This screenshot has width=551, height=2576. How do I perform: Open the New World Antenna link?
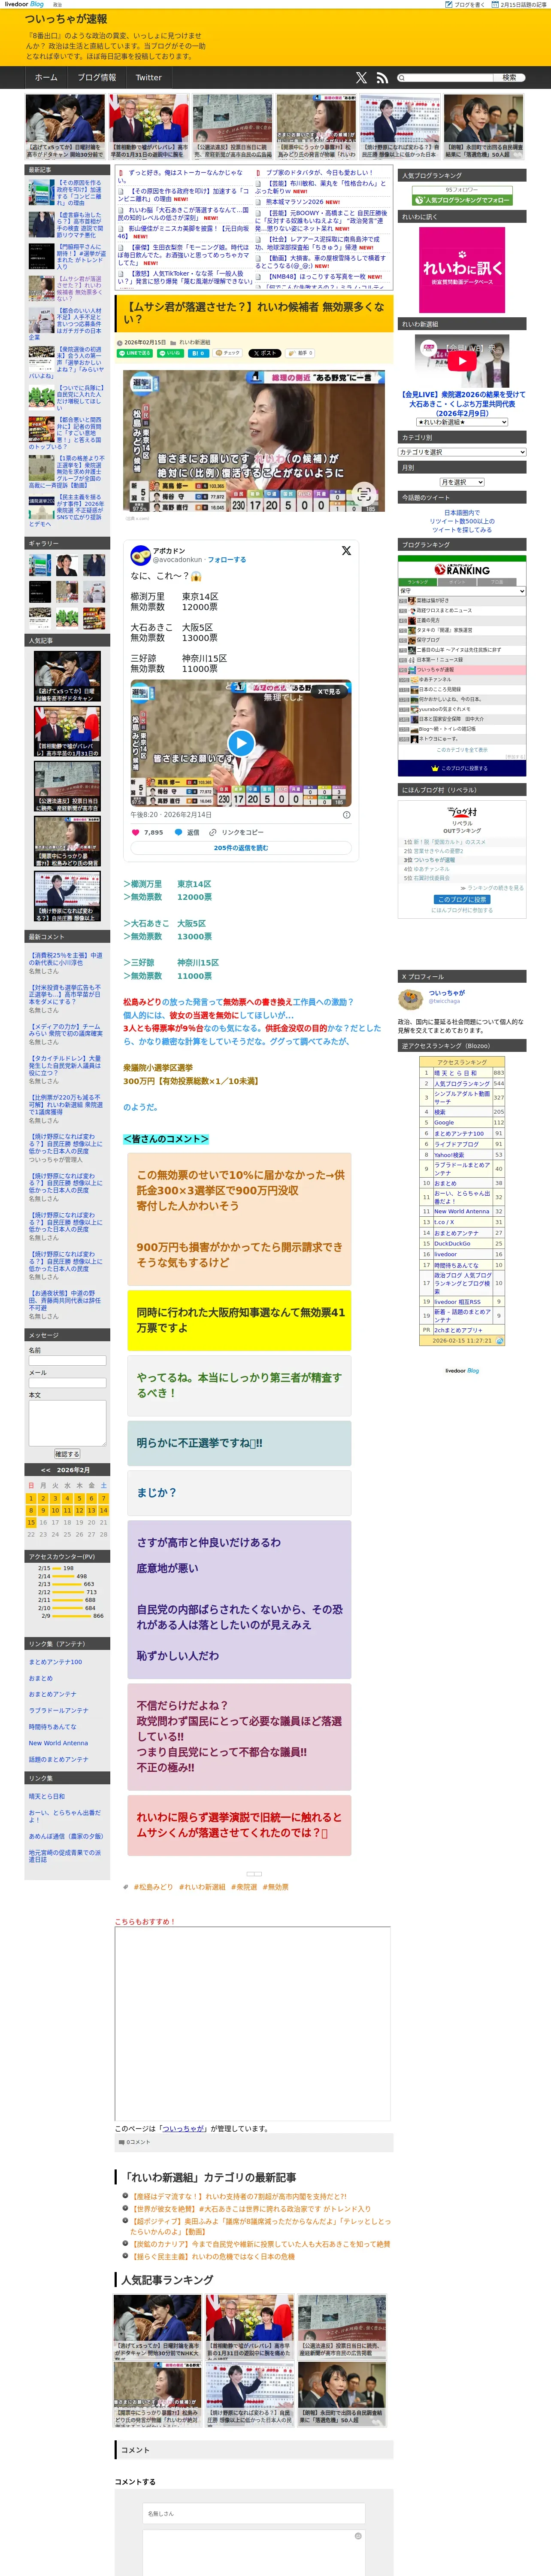click(x=58, y=1743)
